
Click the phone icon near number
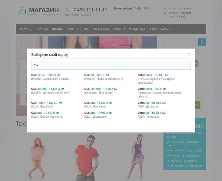click(x=68, y=10)
